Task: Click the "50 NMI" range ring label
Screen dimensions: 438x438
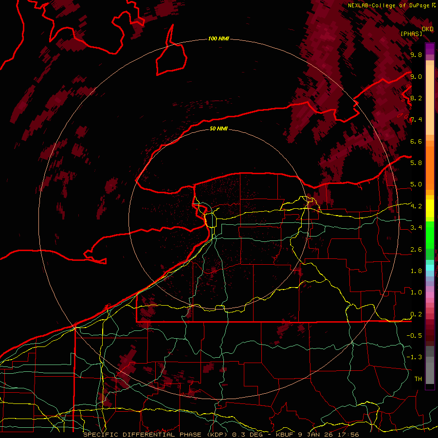Action: (x=219, y=128)
